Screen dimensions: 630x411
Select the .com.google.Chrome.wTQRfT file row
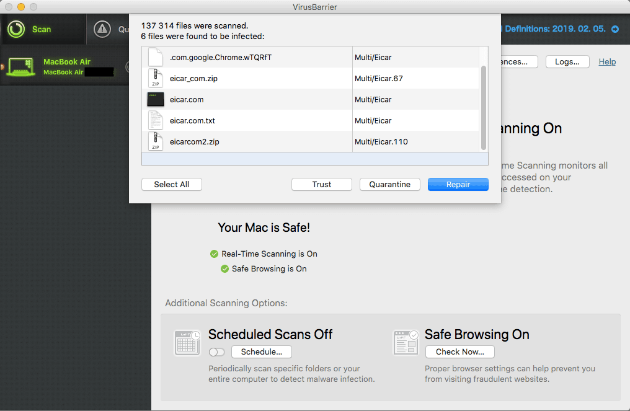[x=248, y=58]
